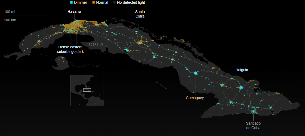The width and height of the screenshot is (305, 136).
Task: Click the cyan Holguin light cluster
Action: click(241, 87)
